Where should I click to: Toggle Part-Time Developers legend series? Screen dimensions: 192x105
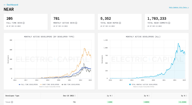(x=50, y=84)
